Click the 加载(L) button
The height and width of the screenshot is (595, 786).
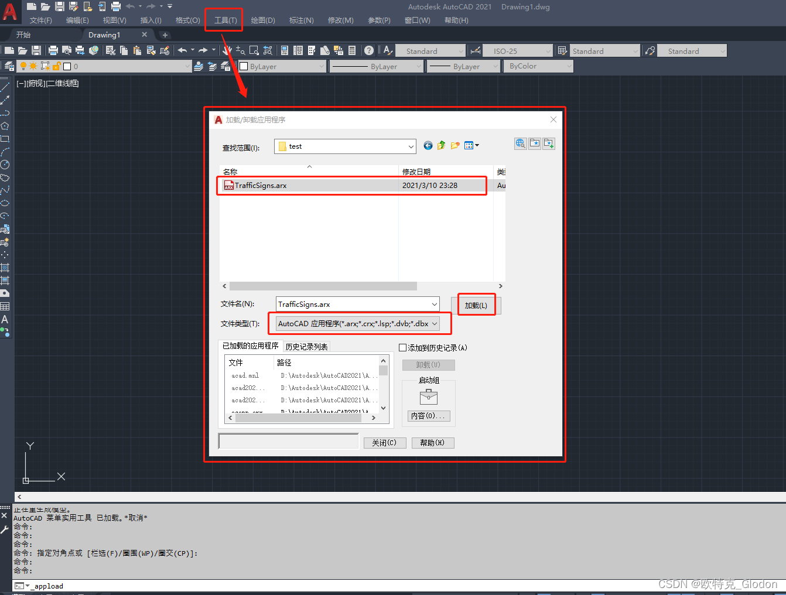click(x=476, y=305)
